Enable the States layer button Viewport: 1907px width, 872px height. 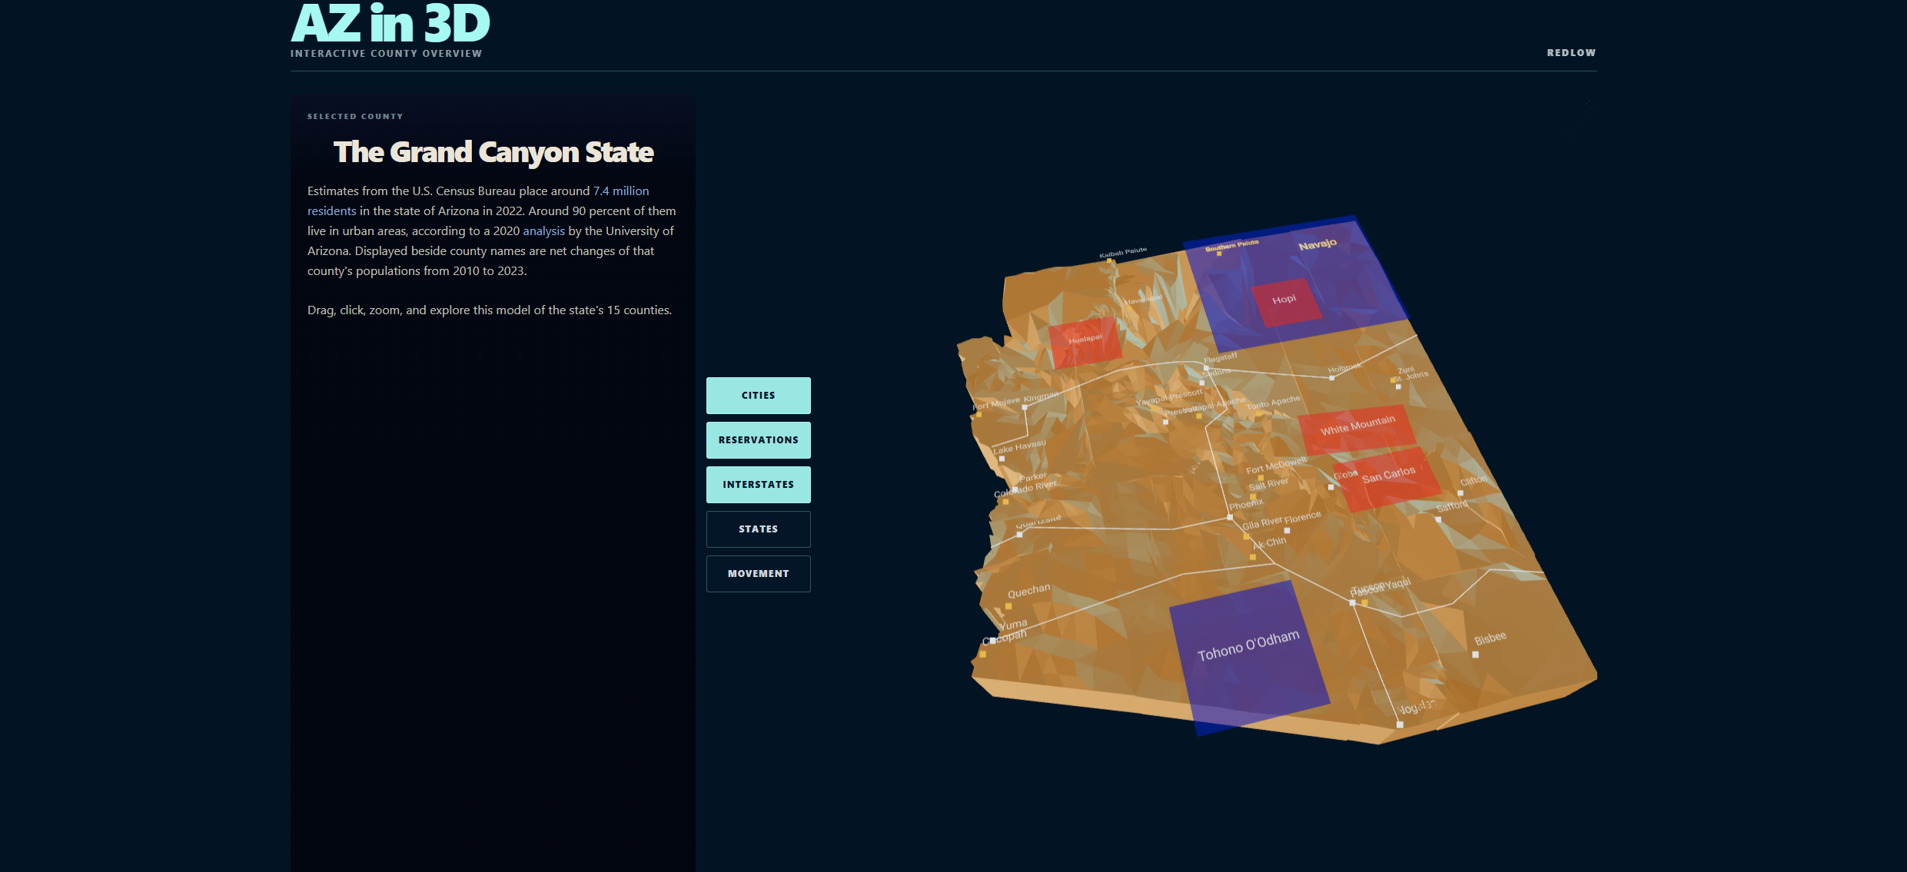point(758,529)
